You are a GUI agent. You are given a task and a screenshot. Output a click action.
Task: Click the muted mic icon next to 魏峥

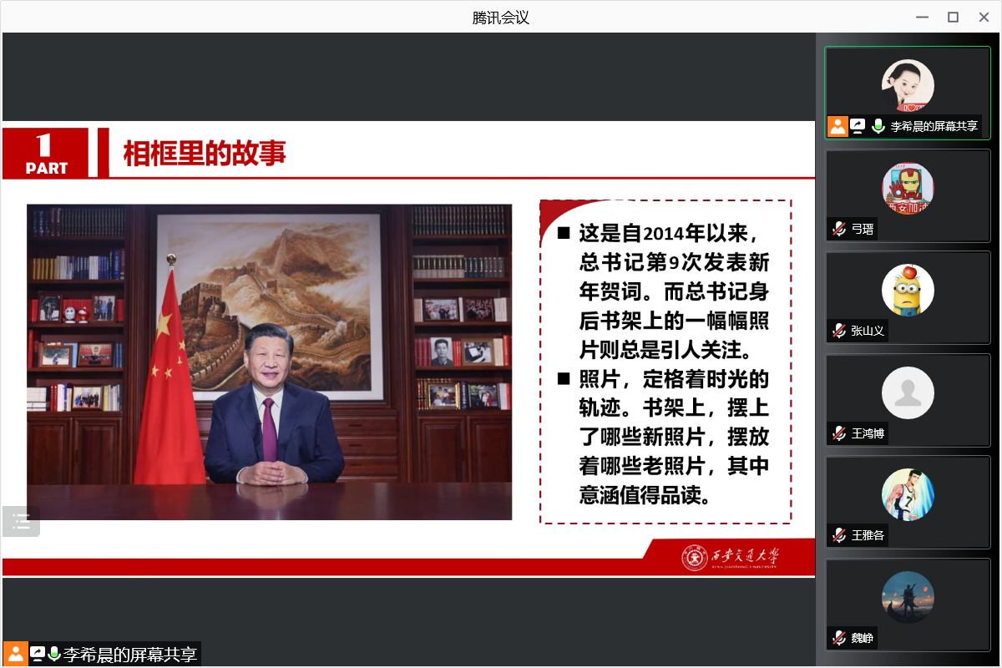838,638
